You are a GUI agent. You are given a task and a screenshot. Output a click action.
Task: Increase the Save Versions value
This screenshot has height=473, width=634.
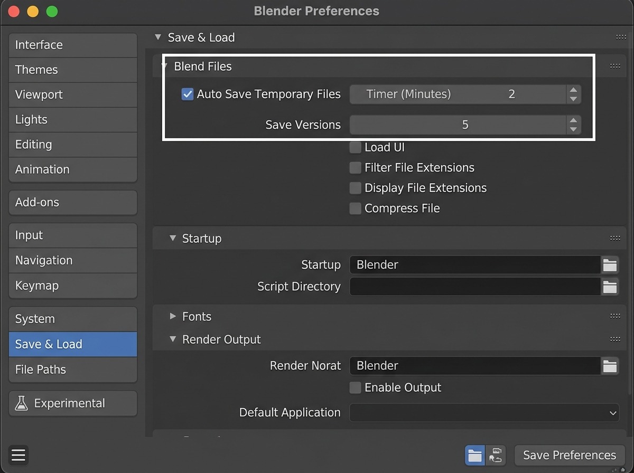[x=573, y=121]
